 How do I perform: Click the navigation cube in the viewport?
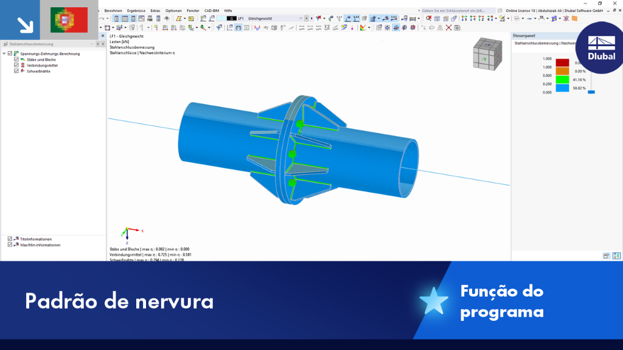(x=487, y=53)
